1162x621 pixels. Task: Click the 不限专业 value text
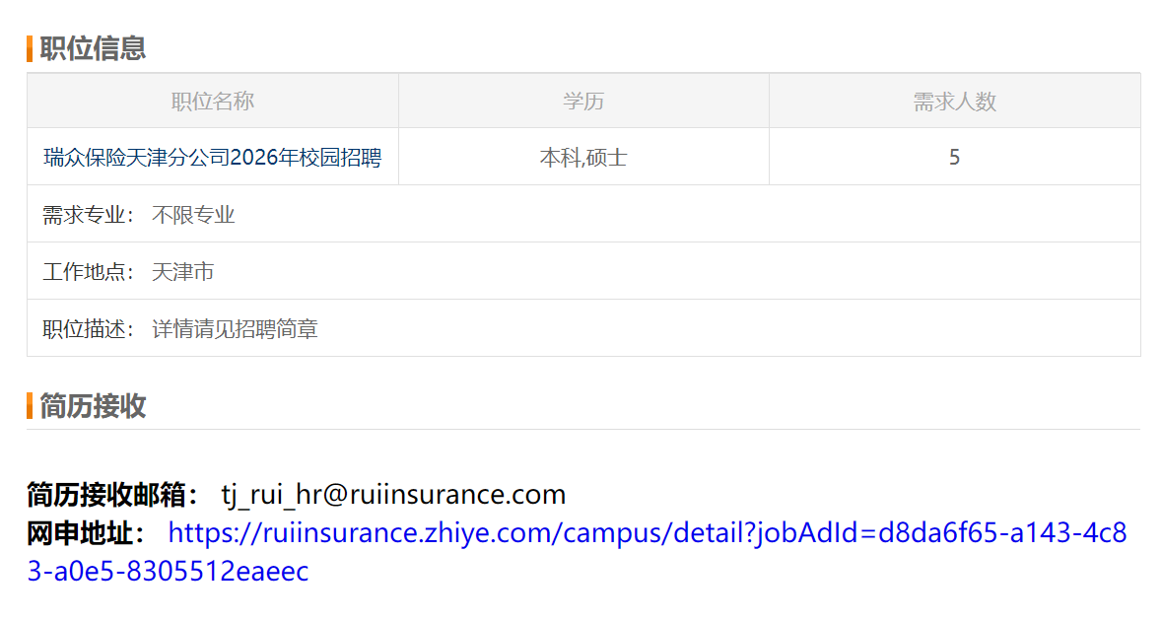tap(193, 215)
